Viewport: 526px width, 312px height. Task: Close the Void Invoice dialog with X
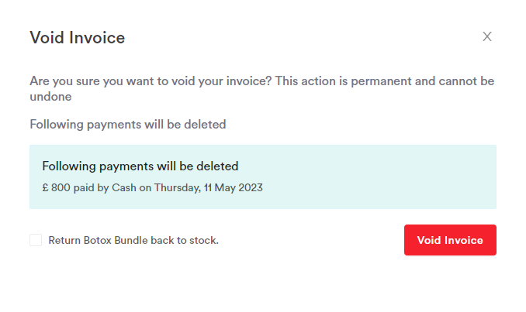click(487, 36)
